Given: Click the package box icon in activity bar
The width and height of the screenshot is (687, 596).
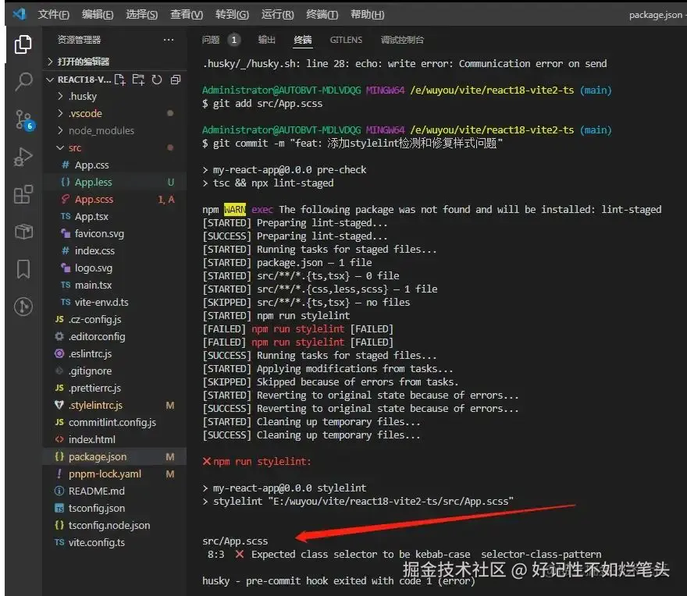Looking at the screenshot, I should (x=23, y=231).
